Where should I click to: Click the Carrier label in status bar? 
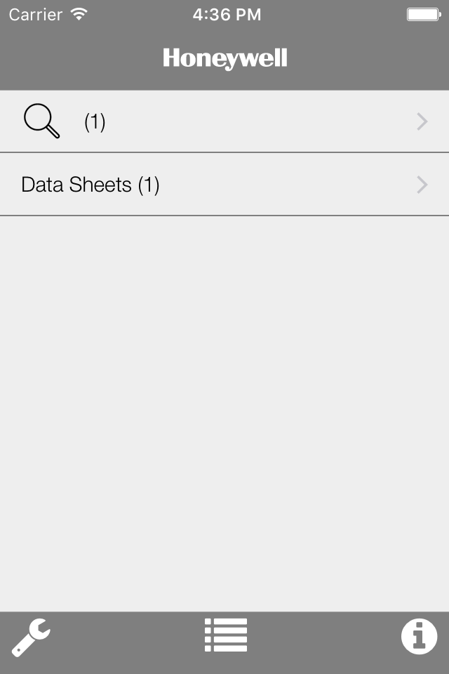(36, 15)
